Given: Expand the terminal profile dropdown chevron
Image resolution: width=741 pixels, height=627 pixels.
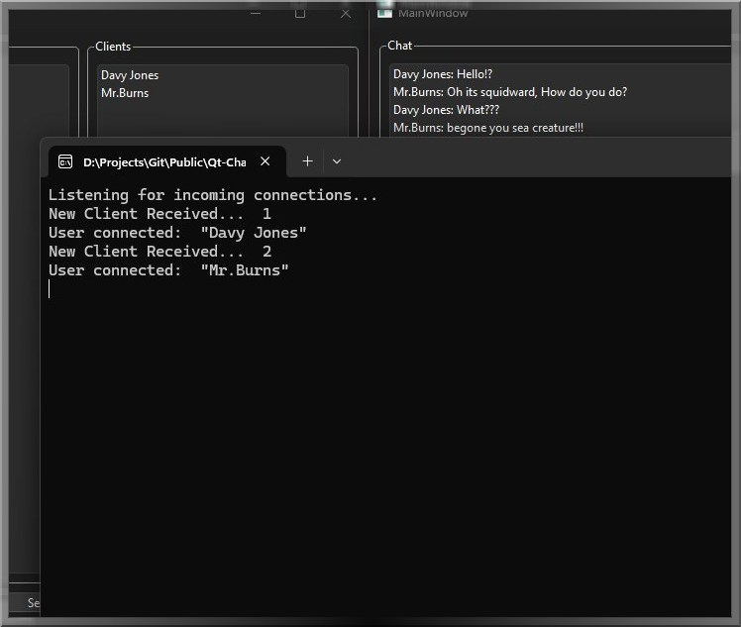Looking at the screenshot, I should click(337, 161).
